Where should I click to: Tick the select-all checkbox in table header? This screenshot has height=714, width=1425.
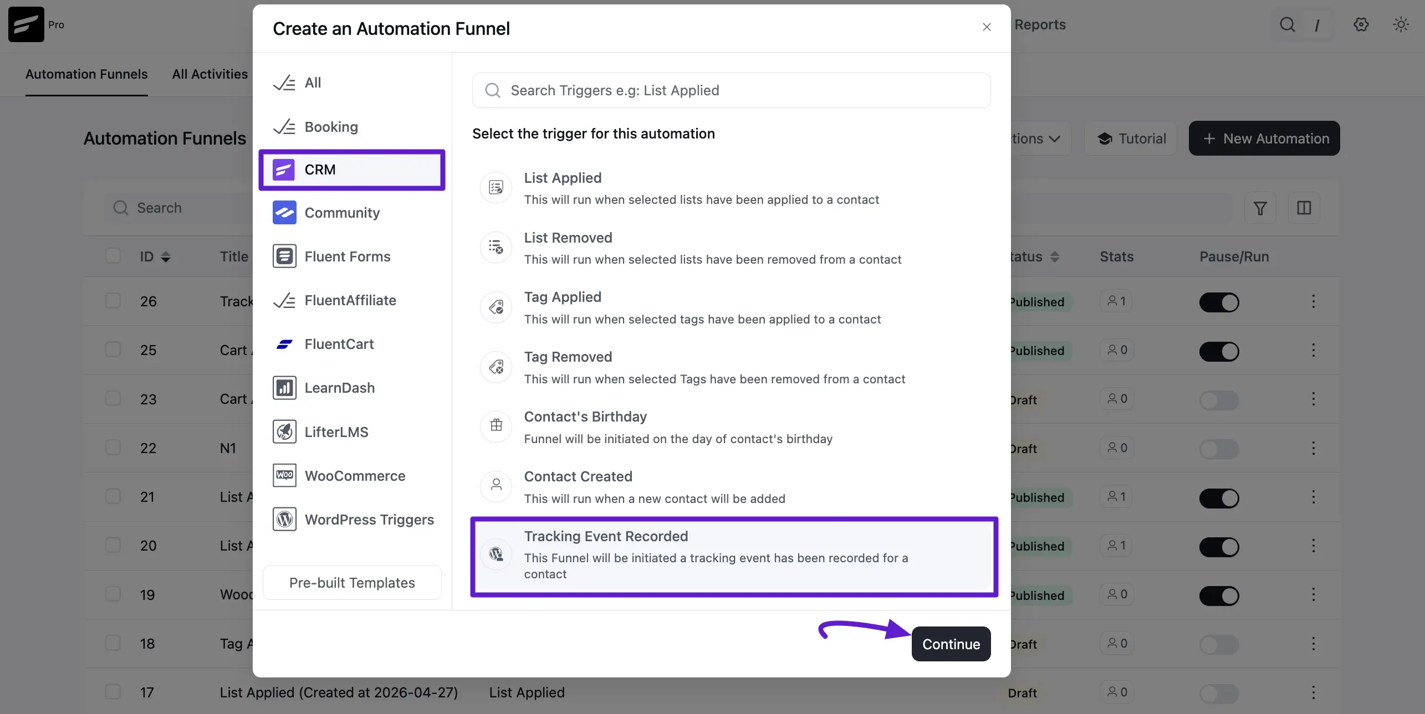tap(113, 256)
